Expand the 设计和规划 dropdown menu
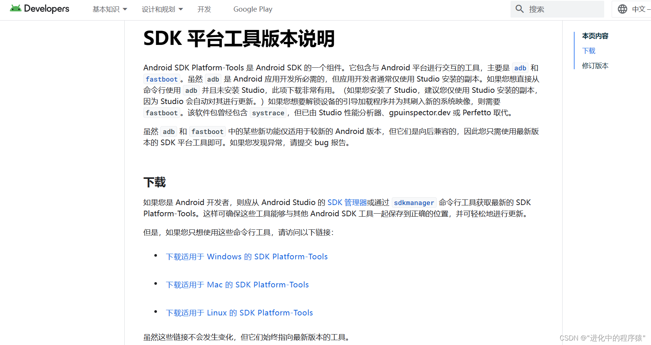The height and width of the screenshot is (345, 651). (x=162, y=9)
